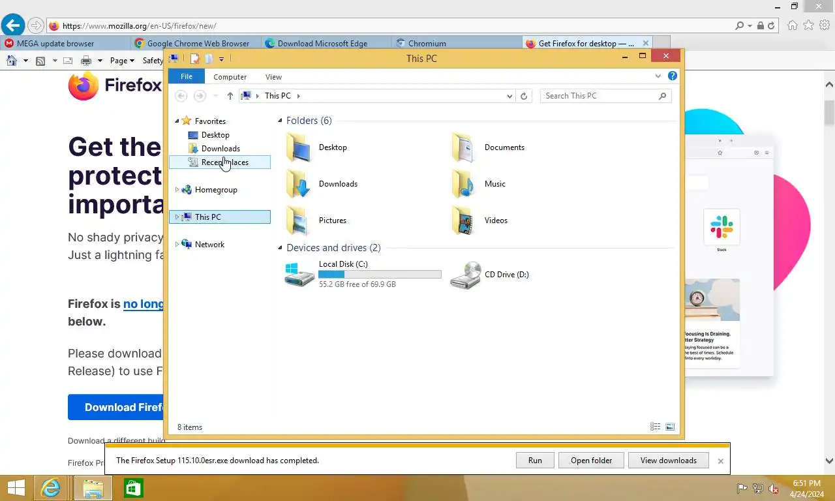This screenshot has width=835, height=501.
Task: Expand the Network tree node
Action: (177, 245)
